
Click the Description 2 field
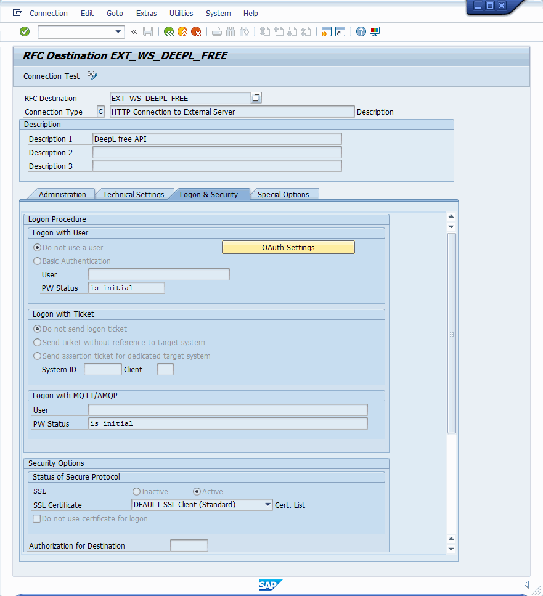(217, 152)
